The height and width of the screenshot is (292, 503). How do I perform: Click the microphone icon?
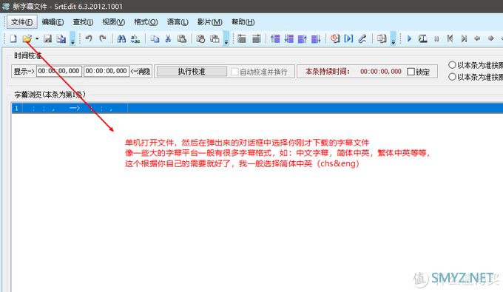pyautogui.click(x=362, y=38)
